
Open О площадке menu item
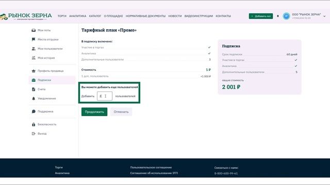click(113, 16)
